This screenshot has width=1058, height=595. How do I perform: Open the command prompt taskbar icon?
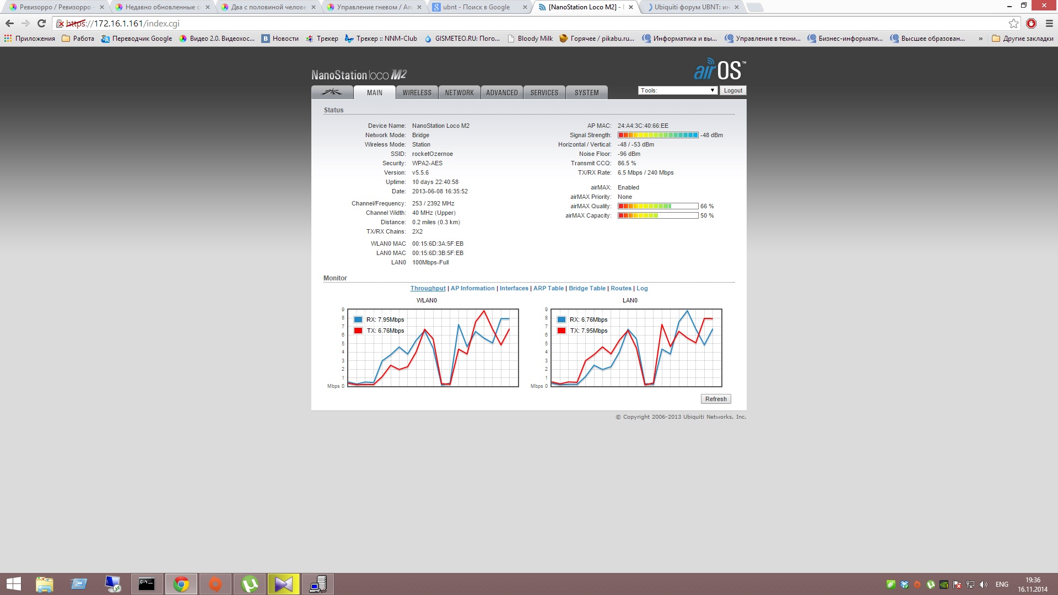click(147, 584)
